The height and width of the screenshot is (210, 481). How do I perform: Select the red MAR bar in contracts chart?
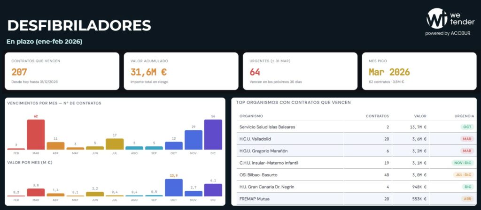tap(36, 135)
